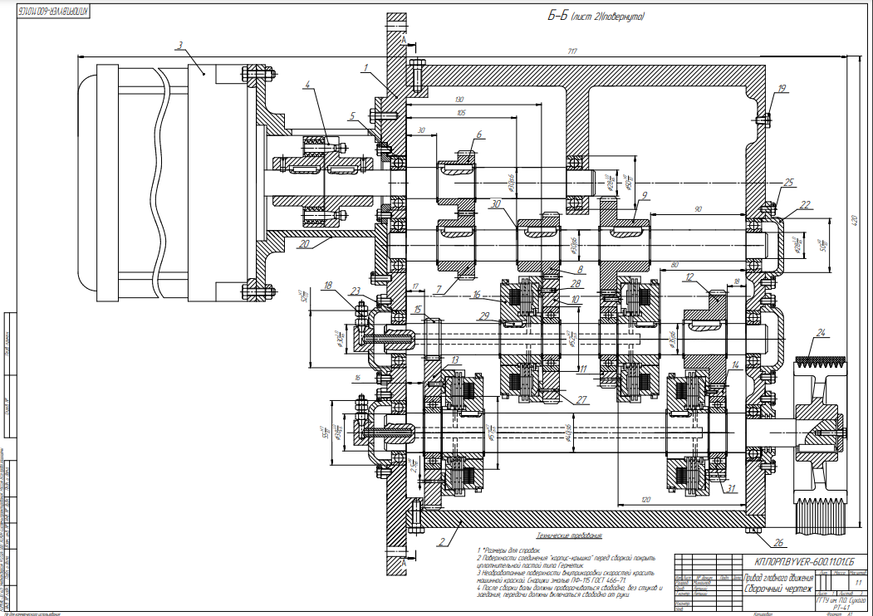Click part callout number 9
Image resolution: width=873 pixels, height=616 pixels.
click(645, 195)
